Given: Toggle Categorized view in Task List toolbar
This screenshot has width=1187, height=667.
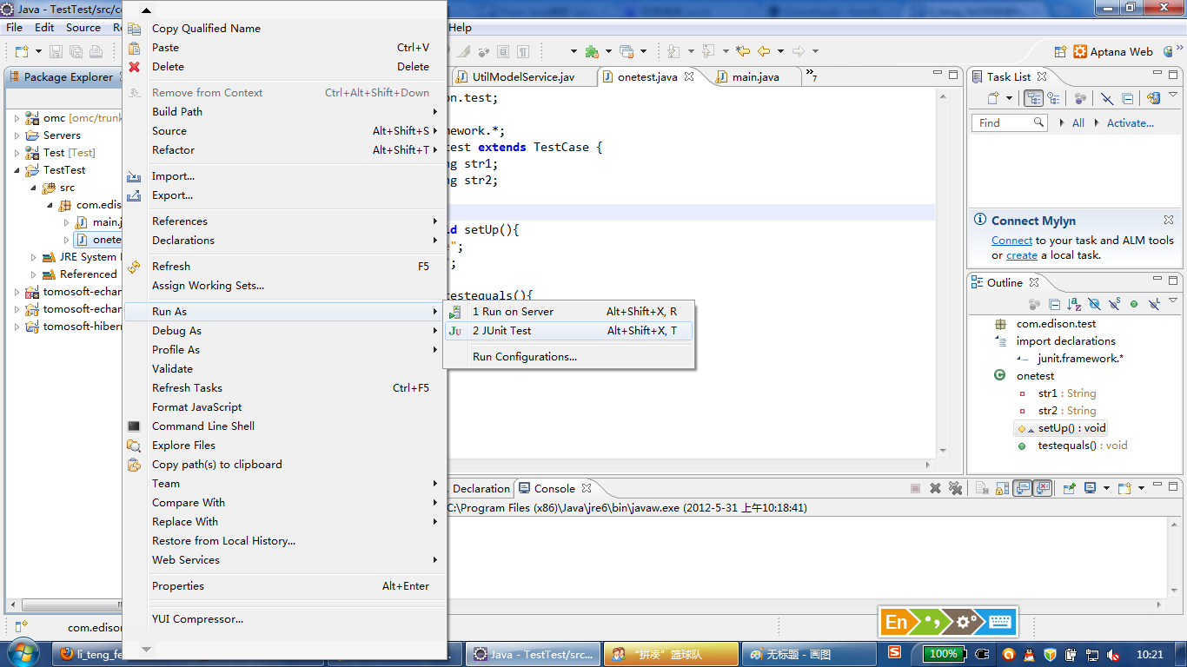Looking at the screenshot, I should pos(1033,99).
